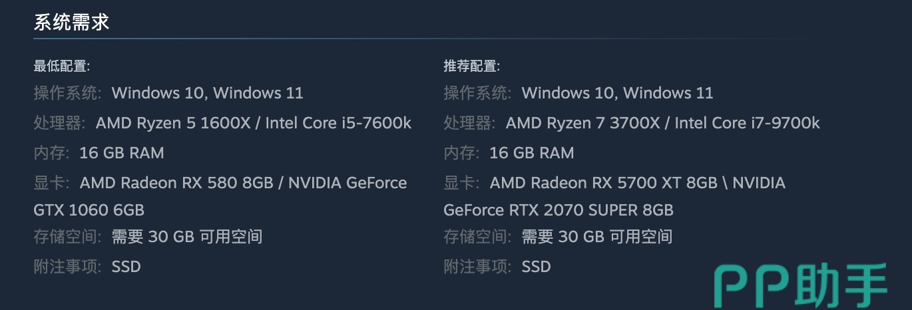Image resolution: width=912 pixels, height=310 pixels.
Task: Click 需要 30 GB 可用空间 under 推荐配置
Action: pos(596,237)
